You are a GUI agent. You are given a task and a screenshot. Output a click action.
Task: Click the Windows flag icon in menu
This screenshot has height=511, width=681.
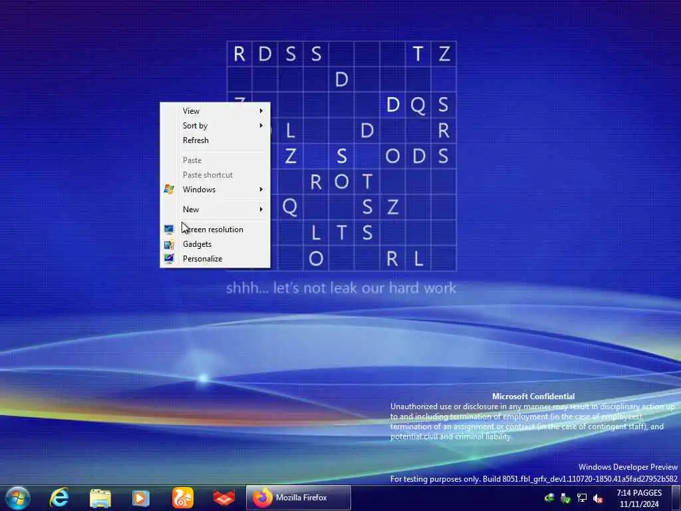pyautogui.click(x=169, y=190)
